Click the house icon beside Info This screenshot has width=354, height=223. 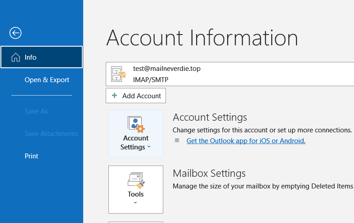(16, 57)
